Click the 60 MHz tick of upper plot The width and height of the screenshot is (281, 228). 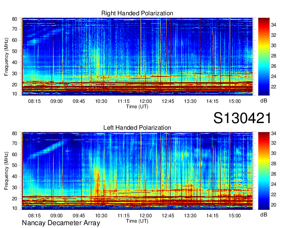(14, 40)
